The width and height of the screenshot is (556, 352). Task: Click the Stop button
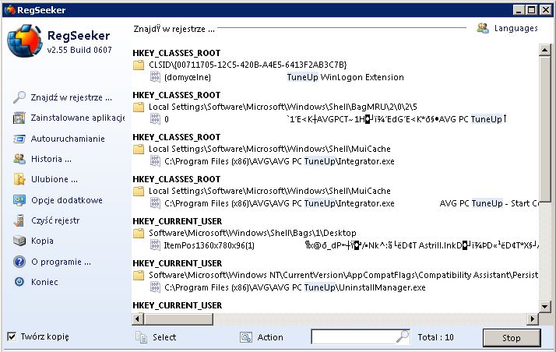(512, 338)
